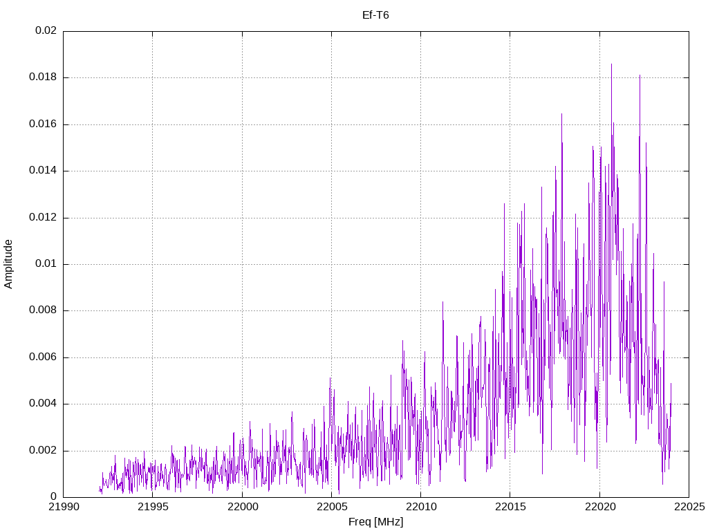Click x-axis tick label 22005

point(331,507)
